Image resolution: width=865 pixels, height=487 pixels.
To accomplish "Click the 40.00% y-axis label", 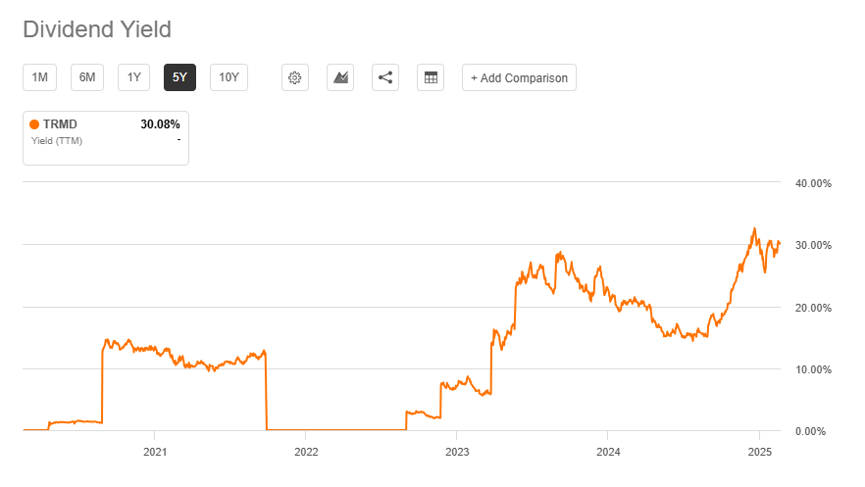I will 815,183.
